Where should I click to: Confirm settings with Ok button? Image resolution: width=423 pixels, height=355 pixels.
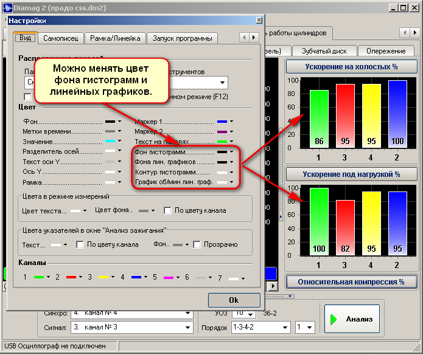coord(234,300)
